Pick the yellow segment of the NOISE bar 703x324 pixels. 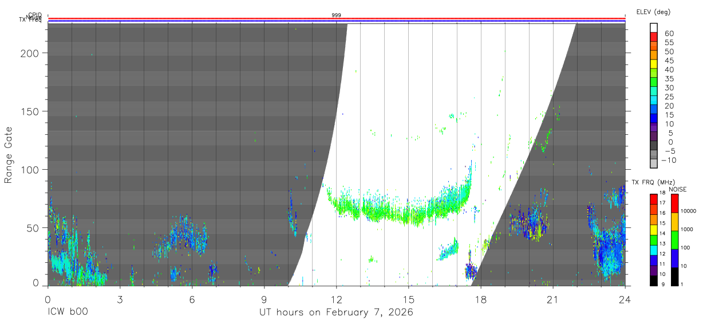pos(674,222)
